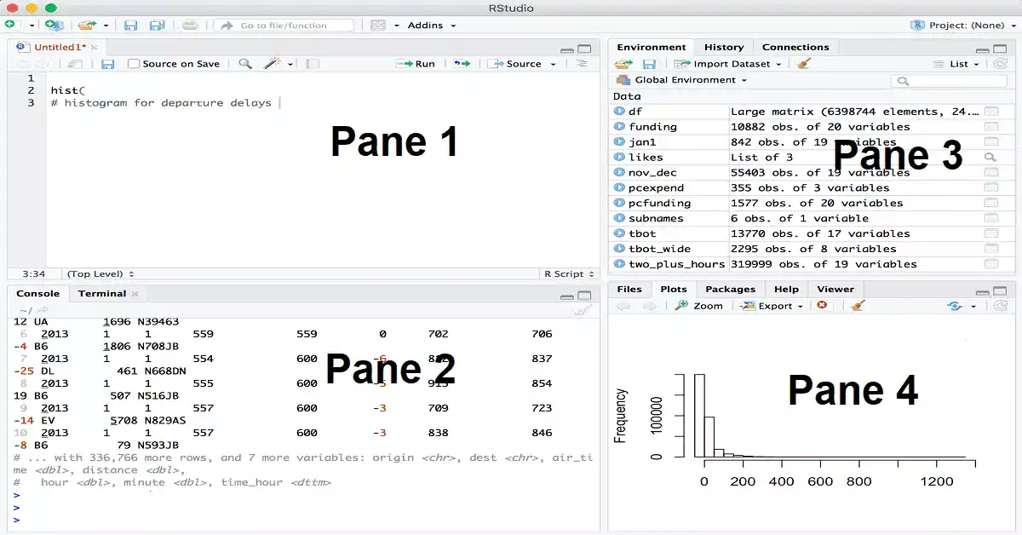Open the (Top Level) scope selector
1022x535 pixels.
100,274
